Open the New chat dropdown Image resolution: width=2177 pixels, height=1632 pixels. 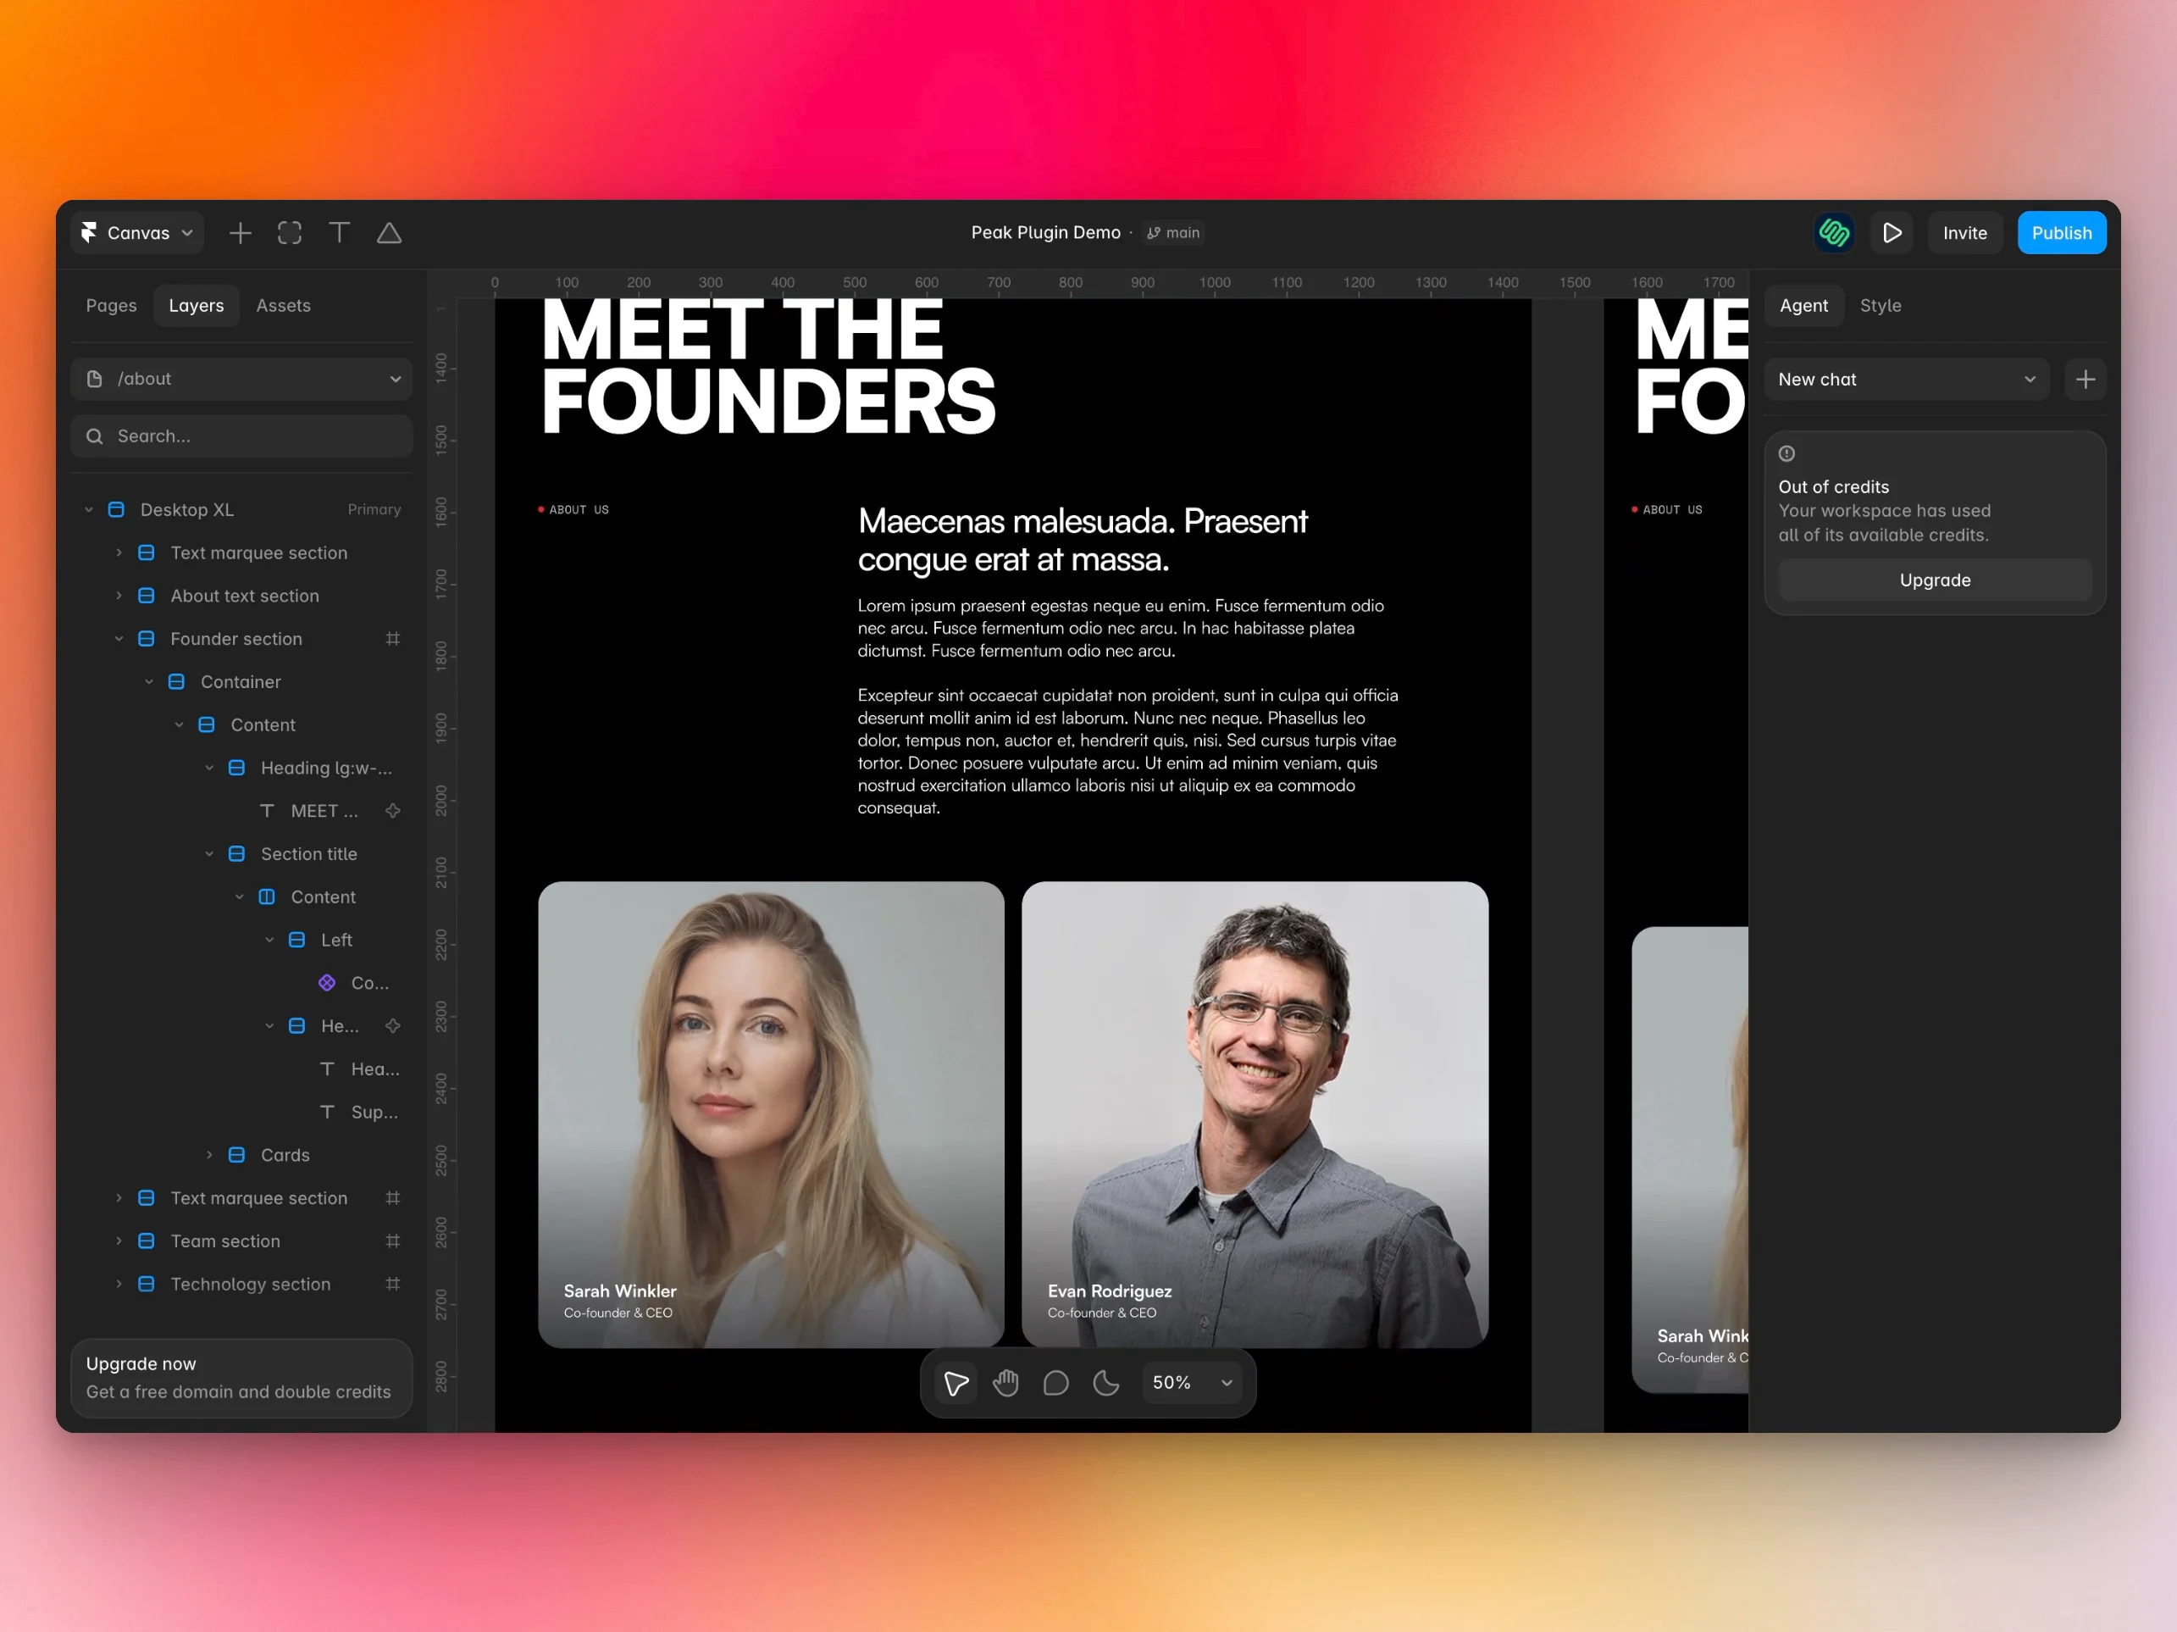pyautogui.click(x=1906, y=379)
